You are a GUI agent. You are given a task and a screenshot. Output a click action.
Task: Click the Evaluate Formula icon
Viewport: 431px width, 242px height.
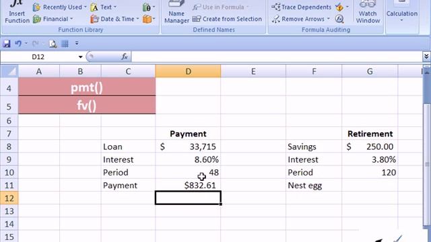click(339, 19)
